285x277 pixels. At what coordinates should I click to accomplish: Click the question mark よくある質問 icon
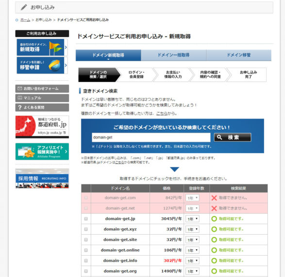pos(20,107)
